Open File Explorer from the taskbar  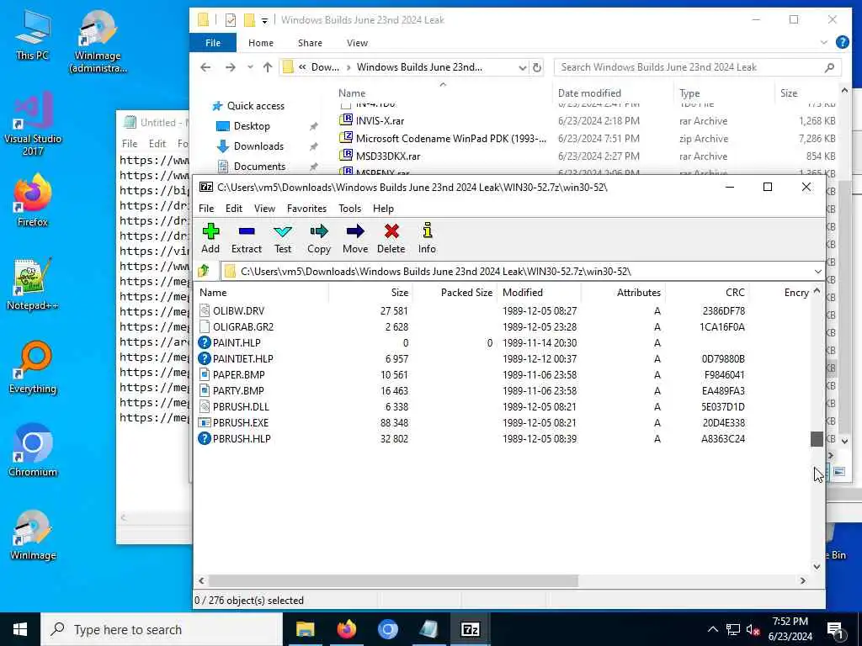point(305,629)
